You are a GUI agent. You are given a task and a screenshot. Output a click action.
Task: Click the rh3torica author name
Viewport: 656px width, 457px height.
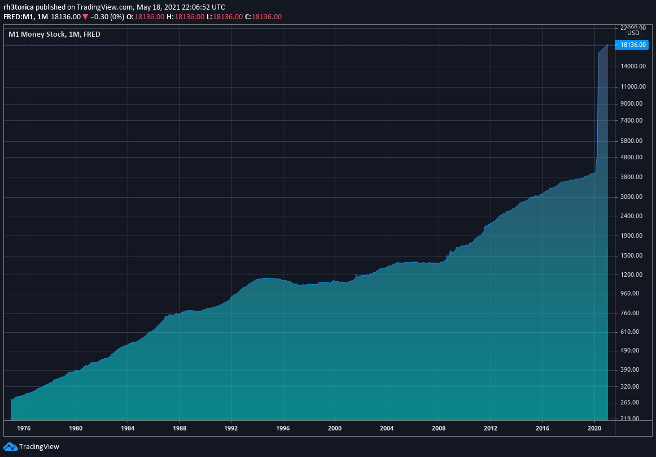click(x=19, y=7)
